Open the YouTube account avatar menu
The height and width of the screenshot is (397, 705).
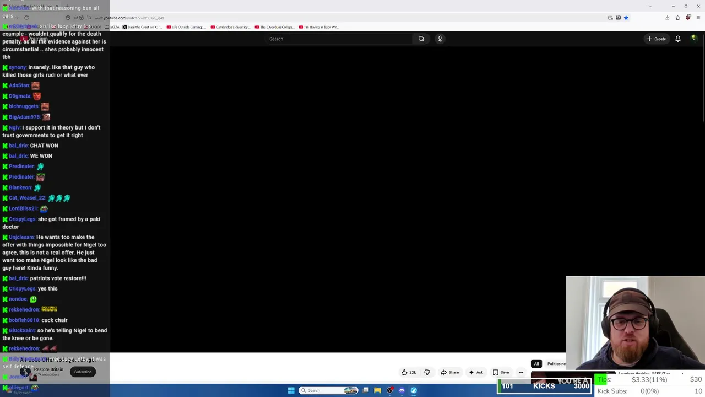point(694,39)
